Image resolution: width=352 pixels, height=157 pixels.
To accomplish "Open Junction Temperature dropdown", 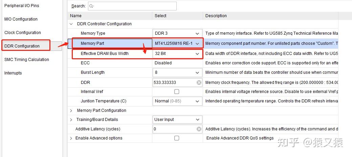I will 197,101.
